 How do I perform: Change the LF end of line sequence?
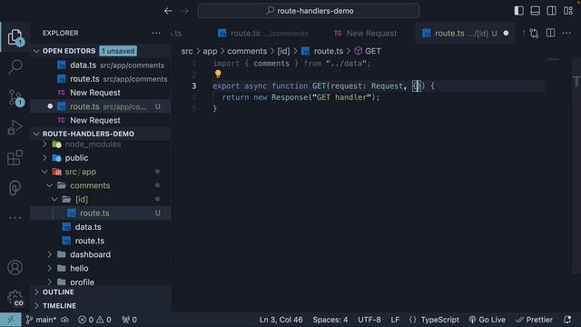[x=395, y=320]
